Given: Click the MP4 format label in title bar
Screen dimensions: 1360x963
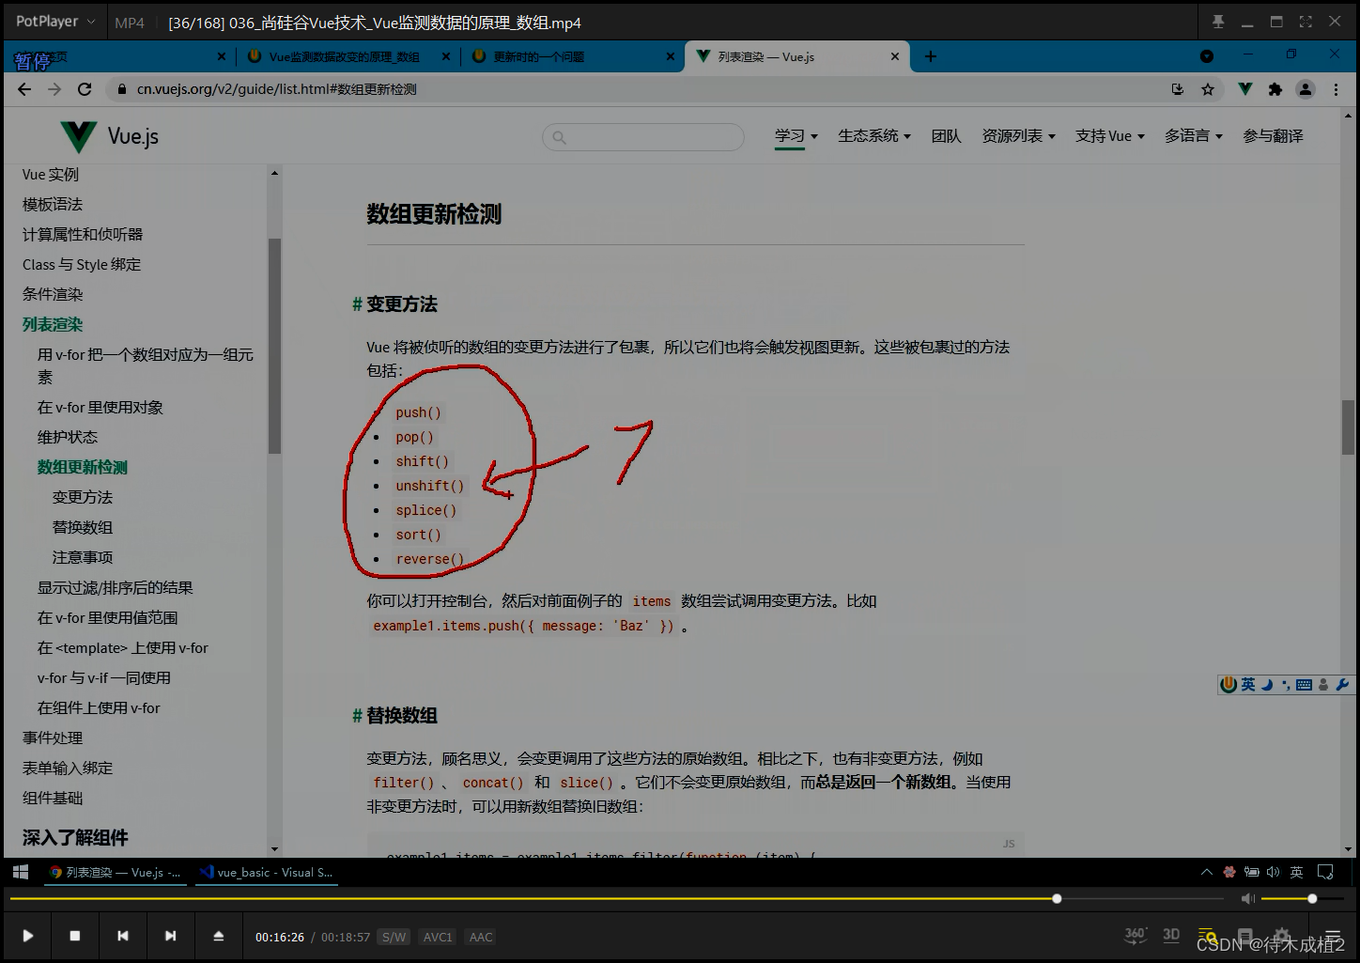Looking at the screenshot, I should coord(130,23).
